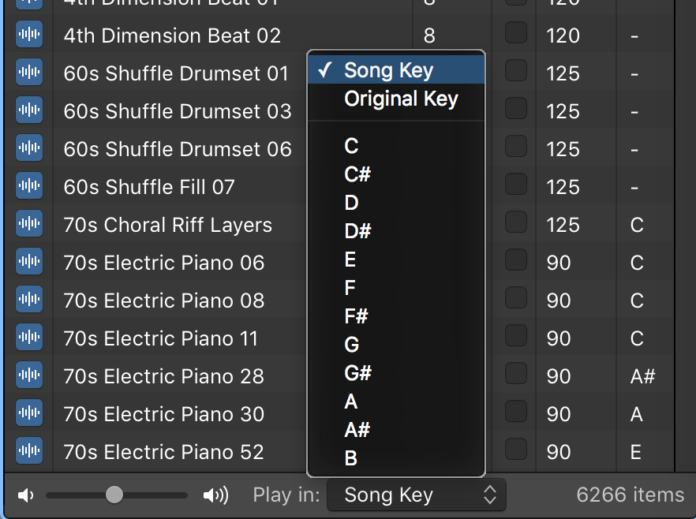This screenshot has width=696, height=519.
Task: Select the 60s Shuffle Drumset 06 loop
Action: tap(178, 149)
